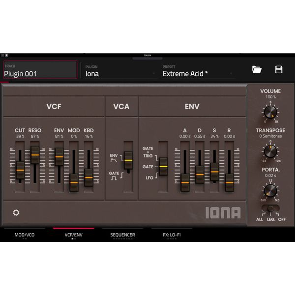The image size is (295, 295).
Task: Toggle the ENV trigger mode switch
Action: point(163,167)
